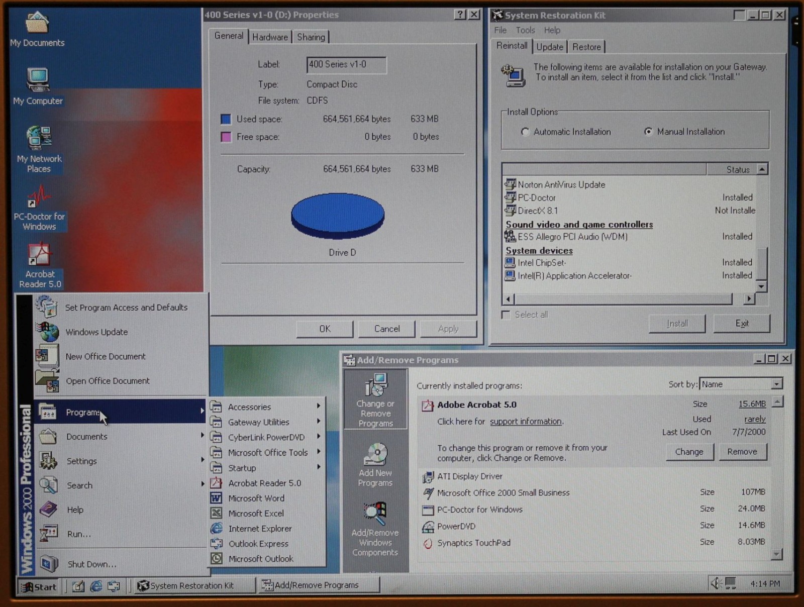
Task: Click Open Office Document icon in Start menu
Action: coord(48,380)
